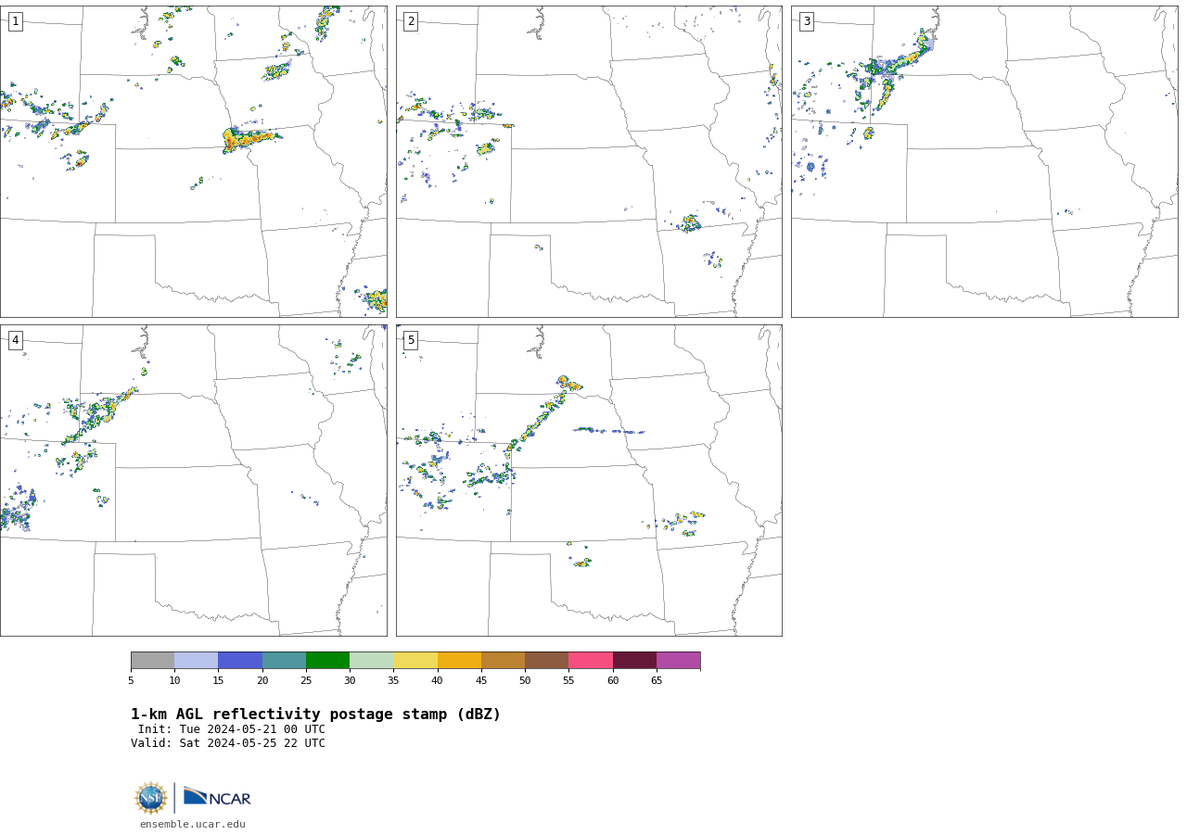Select the maroon 60-65 dBZ swatch
This screenshot has height=835, width=1187.
pos(634,661)
